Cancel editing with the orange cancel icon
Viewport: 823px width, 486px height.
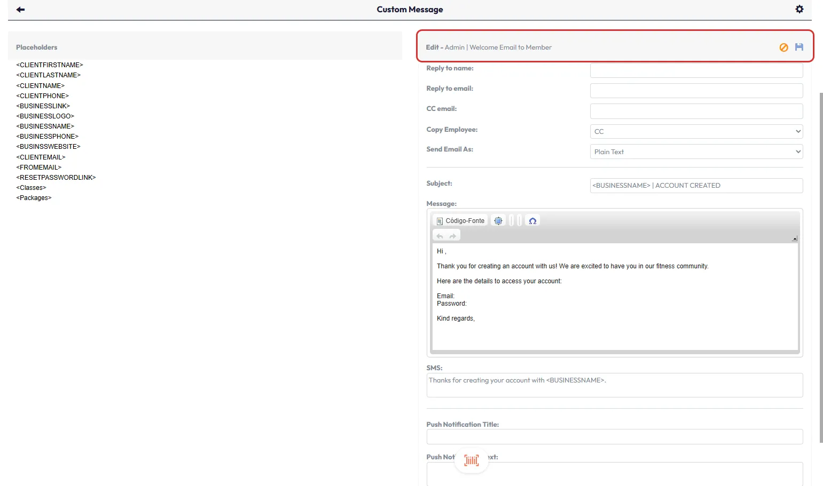click(x=783, y=47)
